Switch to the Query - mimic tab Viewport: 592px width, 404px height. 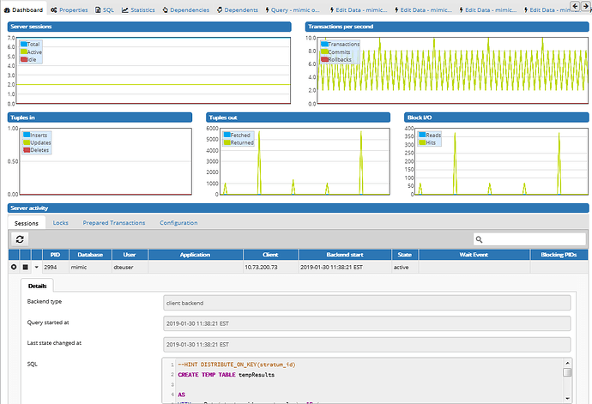pos(293,9)
